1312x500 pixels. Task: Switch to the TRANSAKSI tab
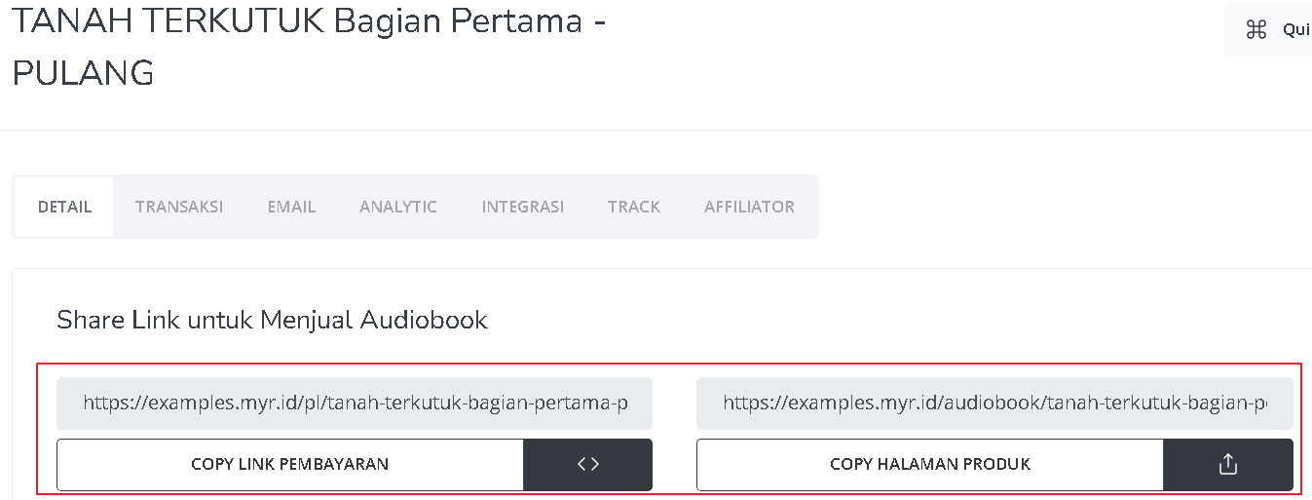pyautogui.click(x=179, y=207)
